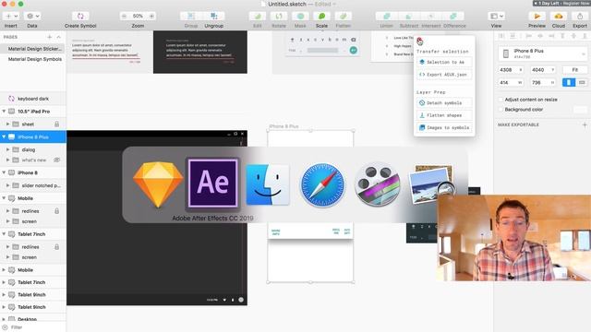Click the Create Symbol toolbar icon
This screenshot has width=591, height=332.
(x=80, y=17)
